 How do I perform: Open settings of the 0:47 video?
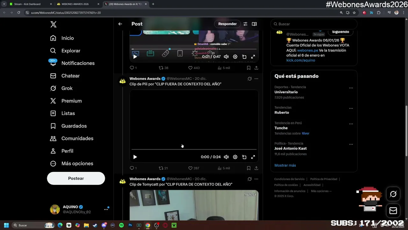coord(235,57)
